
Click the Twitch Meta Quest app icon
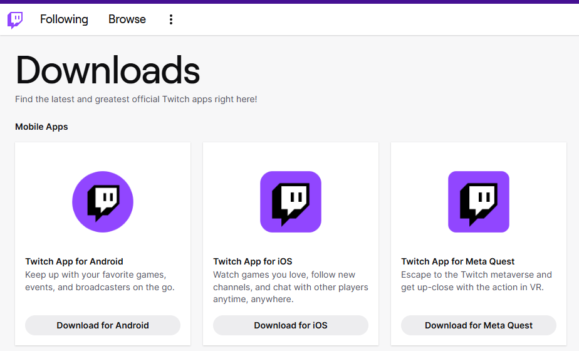pos(479,202)
